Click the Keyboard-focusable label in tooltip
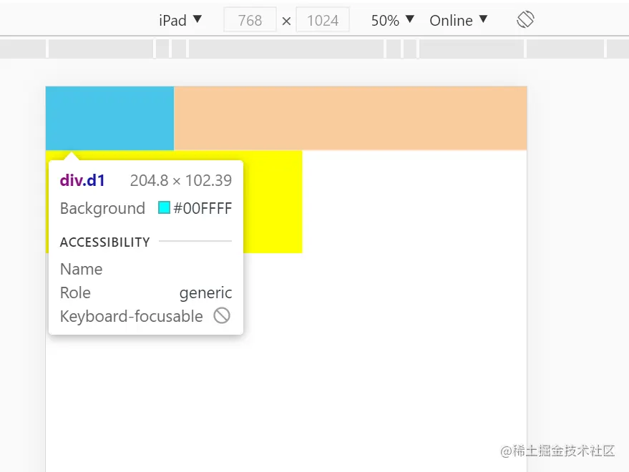 132,316
